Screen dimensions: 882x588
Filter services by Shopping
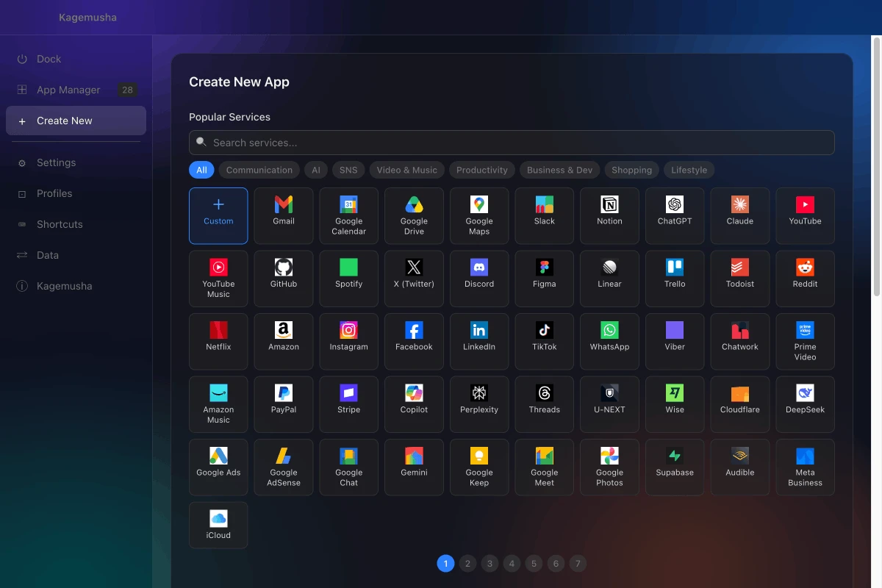(x=632, y=170)
